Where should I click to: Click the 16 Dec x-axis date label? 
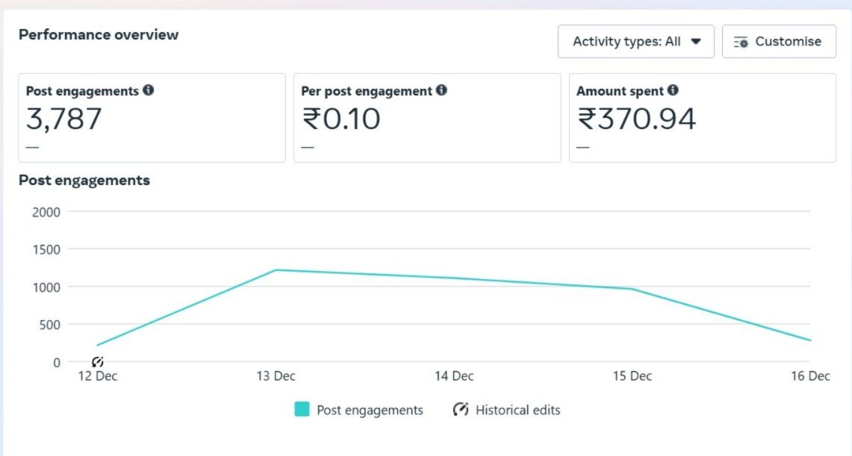click(810, 376)
